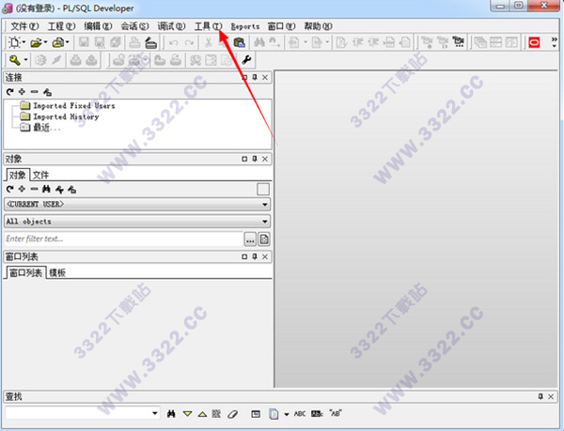The image size is (564, 431).
Task: Open the search text history dropdown in 查找
Action: point(155,413)
